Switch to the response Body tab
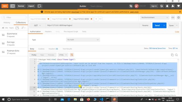The image size is (182, 102). tap(32, 49)
